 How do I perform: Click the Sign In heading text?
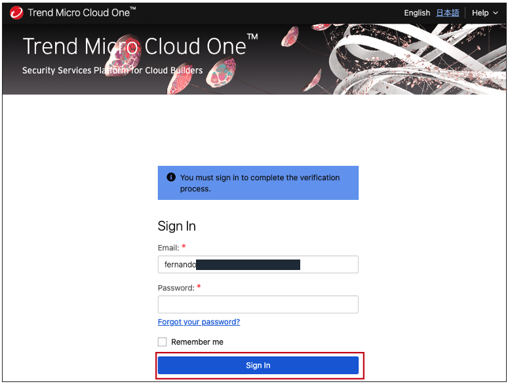click(x=176, y=226)
